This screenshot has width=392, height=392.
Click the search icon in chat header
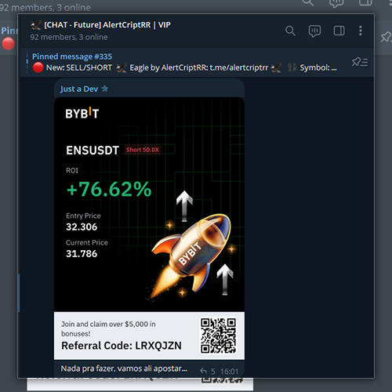click(290, 31)
